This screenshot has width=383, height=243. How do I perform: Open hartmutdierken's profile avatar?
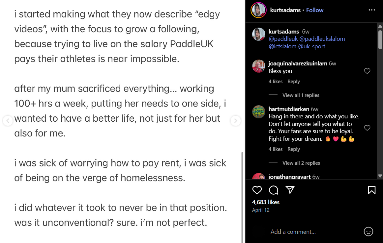259,112
